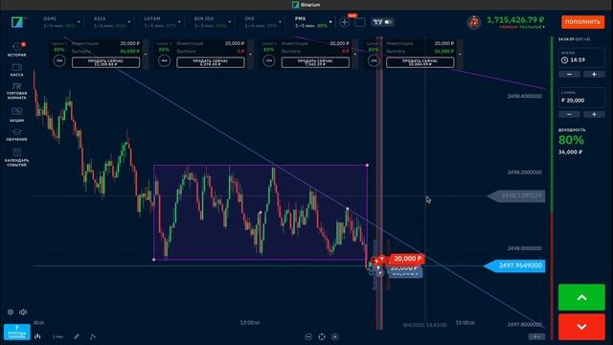Open the chart type candlestick icon
613x345 pixels.
37,336
